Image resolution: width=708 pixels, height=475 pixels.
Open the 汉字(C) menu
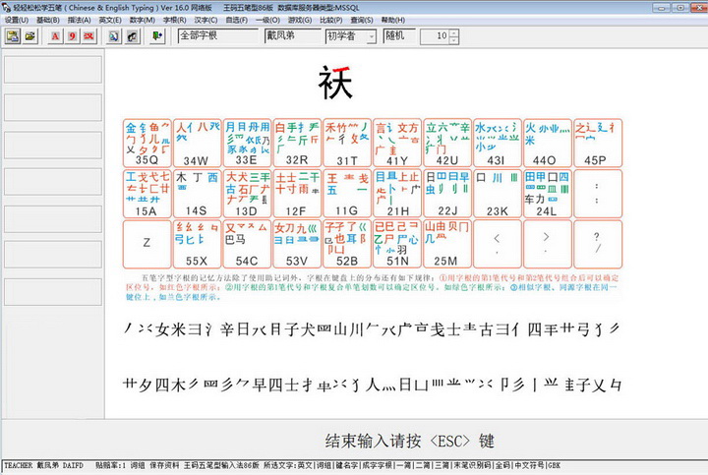(206, 20)
